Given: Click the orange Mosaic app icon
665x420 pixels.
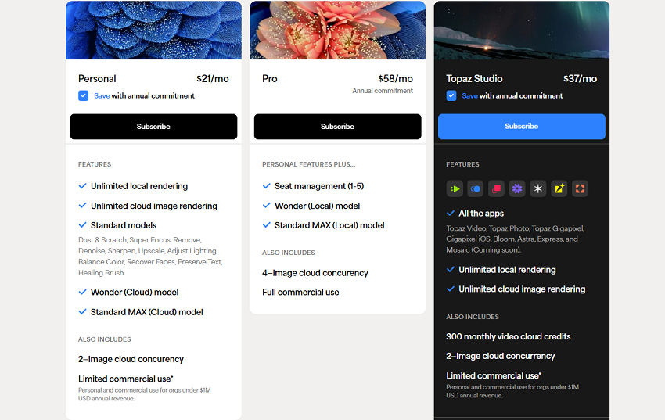Looking at the screenshot, I should tap(580, 188).
